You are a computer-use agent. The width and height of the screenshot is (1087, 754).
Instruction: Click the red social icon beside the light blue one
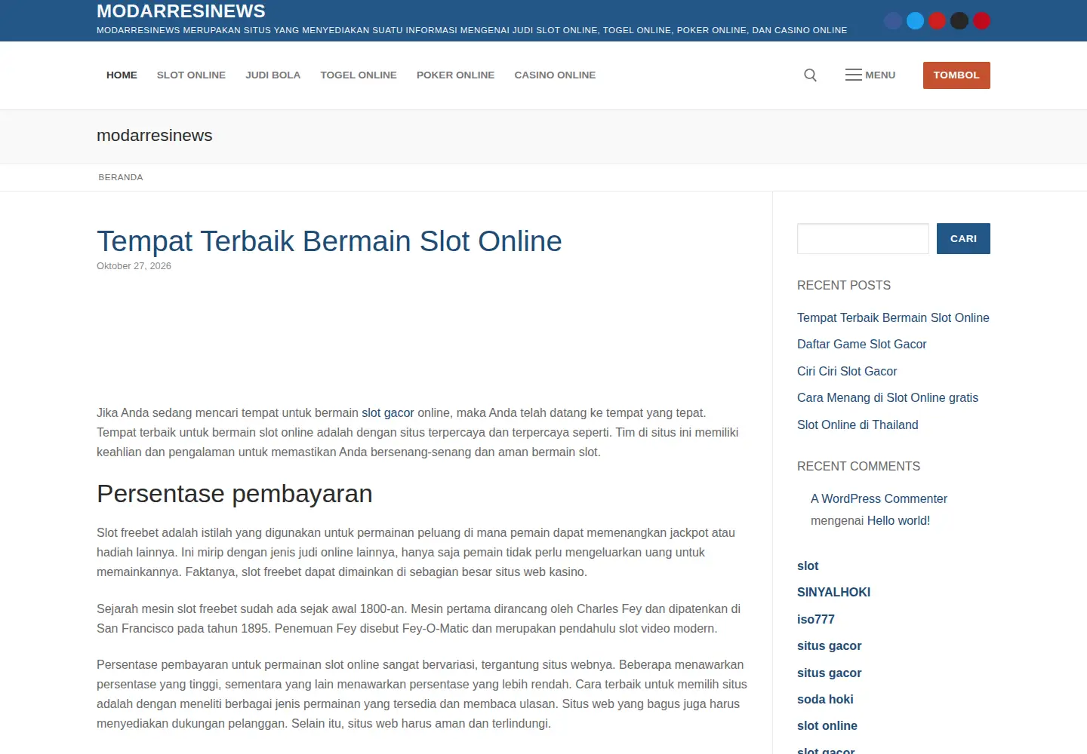click(x=938, y=21)
